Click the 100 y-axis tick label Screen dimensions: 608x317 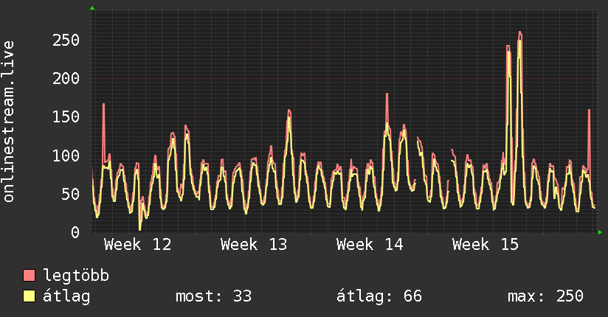66,156
